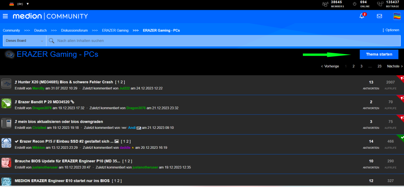
Task: Expand the Dieses Board dropdown
Action: coord(24,41)
